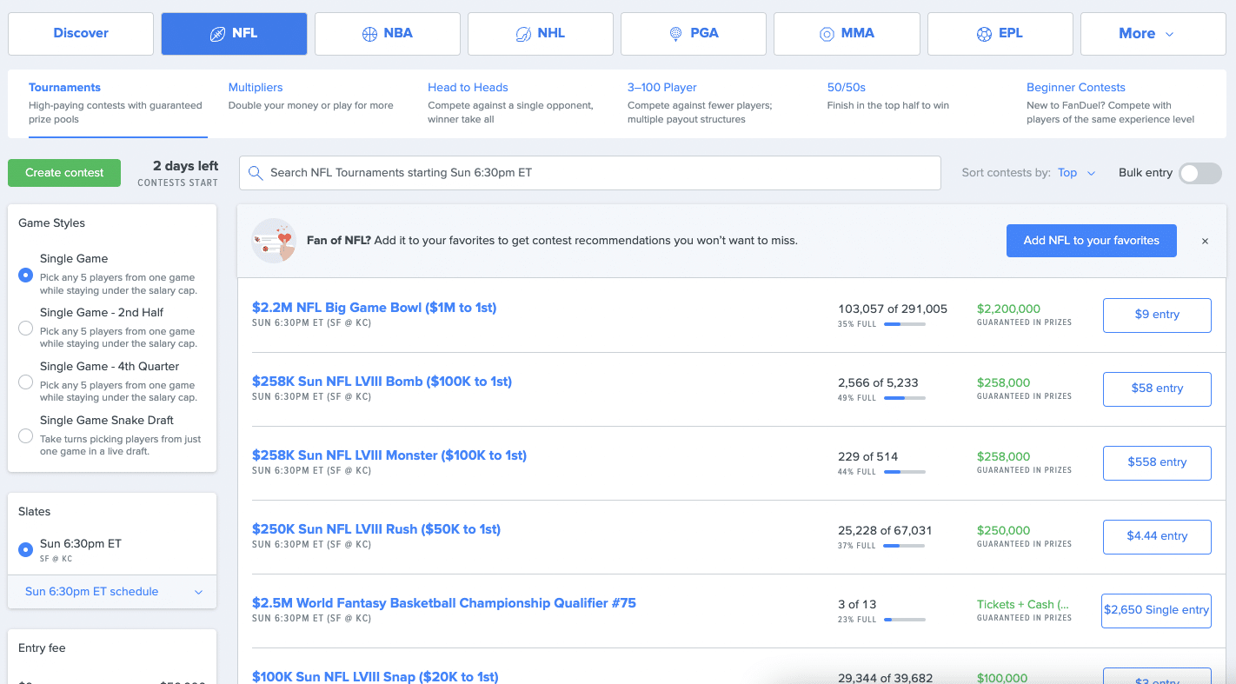The width and height of the screenshot is (1236, 684).
Task: Click the 2 days left countdown
Action: tap(185, 165)
